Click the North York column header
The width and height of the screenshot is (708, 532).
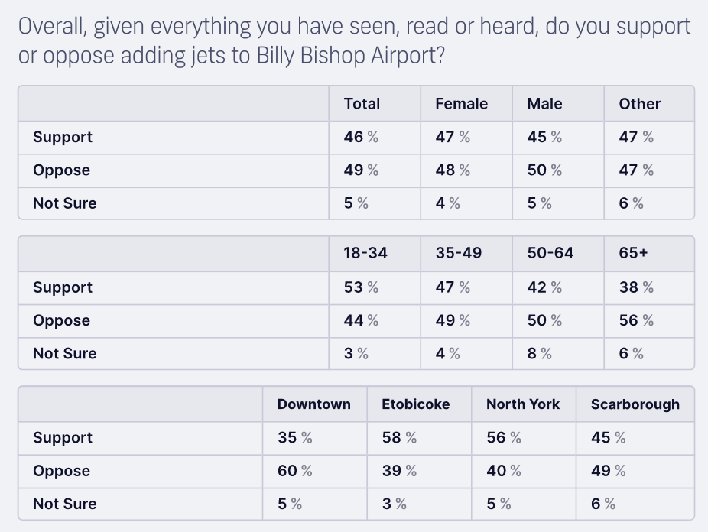[523, 404]
